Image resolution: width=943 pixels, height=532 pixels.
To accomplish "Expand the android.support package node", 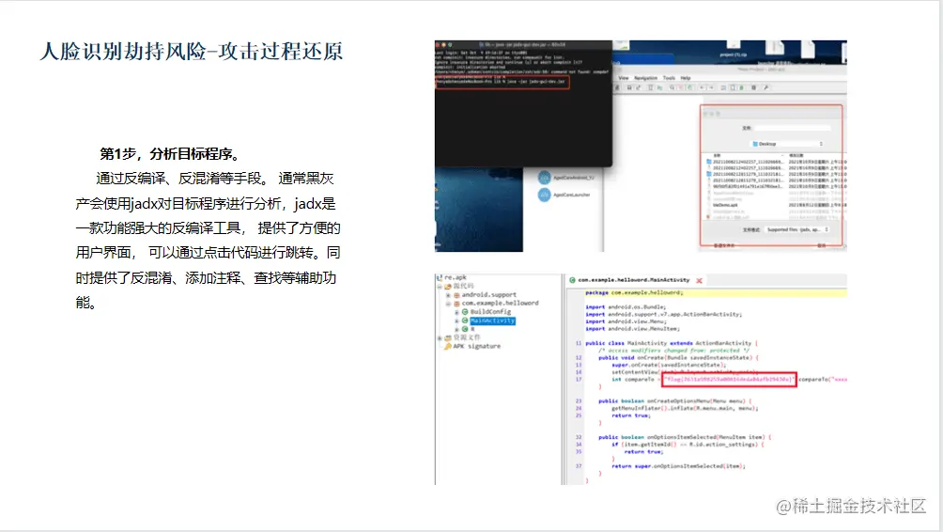I will point(448,295).
